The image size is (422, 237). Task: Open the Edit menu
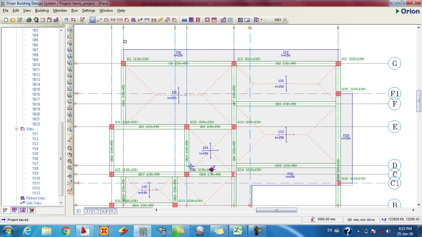[15, 11]
